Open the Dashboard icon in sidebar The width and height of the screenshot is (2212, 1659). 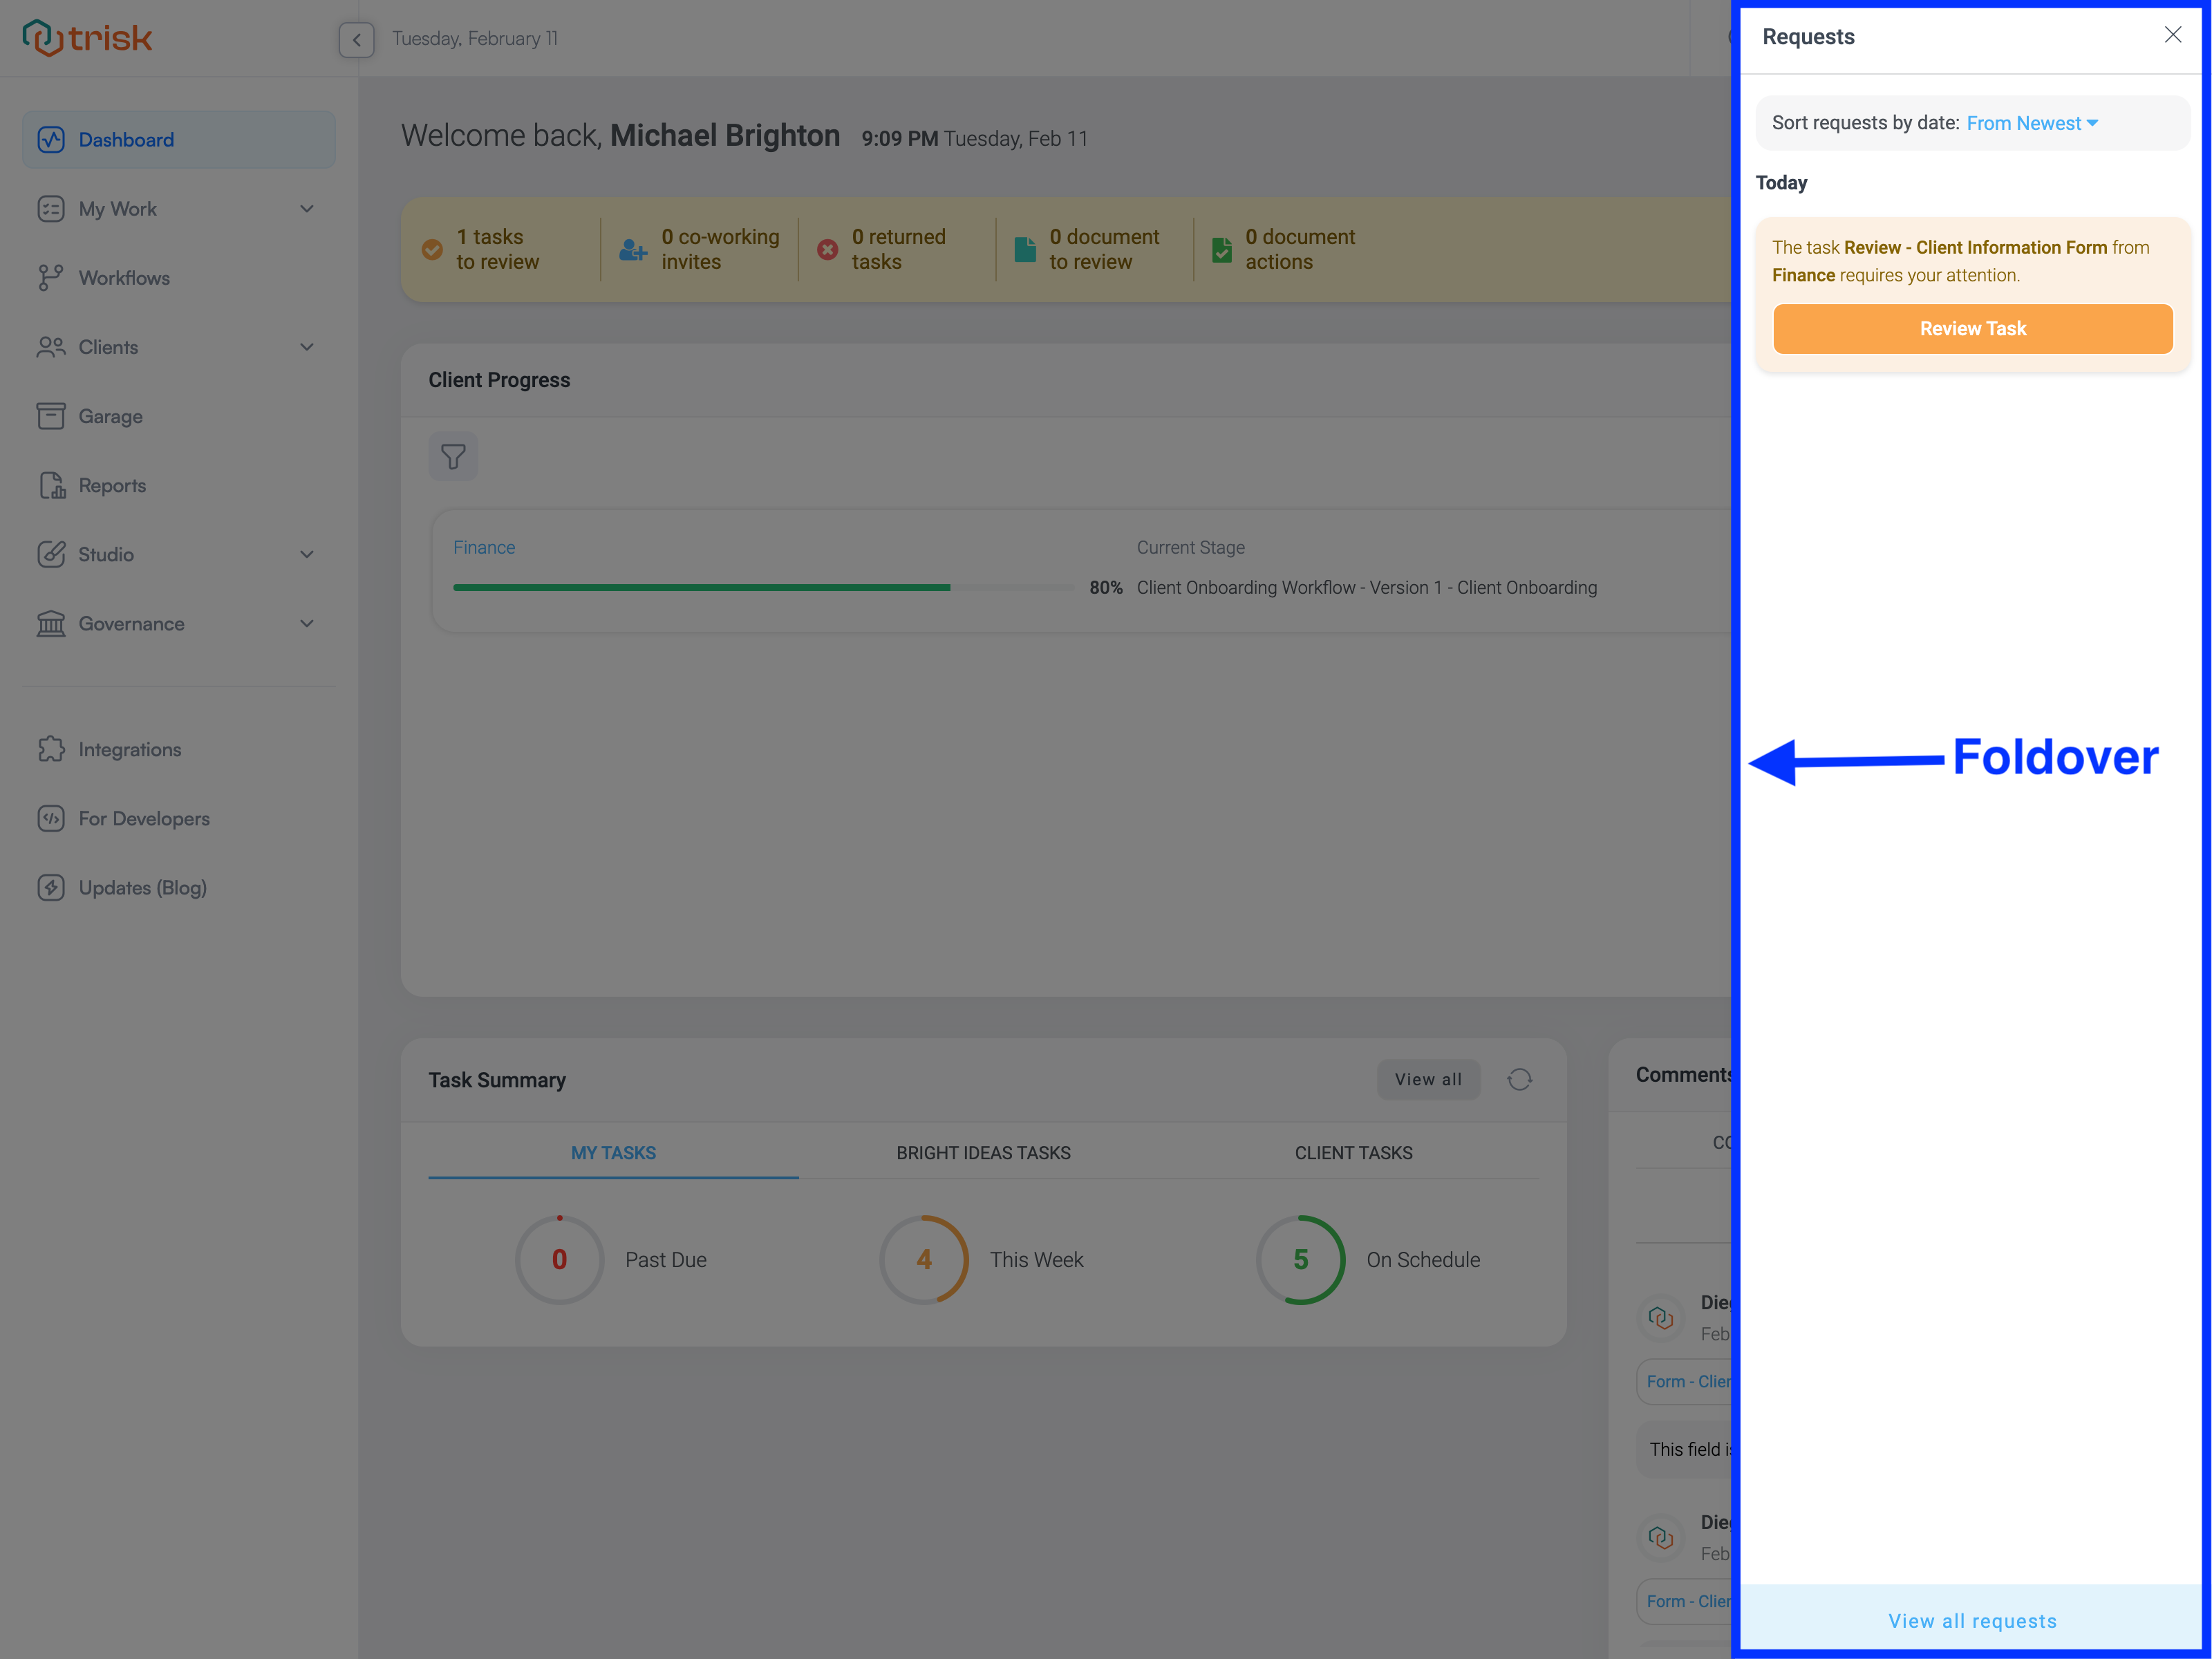tap(51, 140)
